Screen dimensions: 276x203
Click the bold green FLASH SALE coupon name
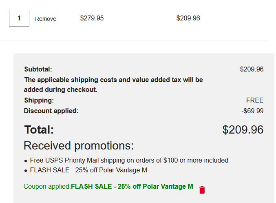[x=132, y=187]
